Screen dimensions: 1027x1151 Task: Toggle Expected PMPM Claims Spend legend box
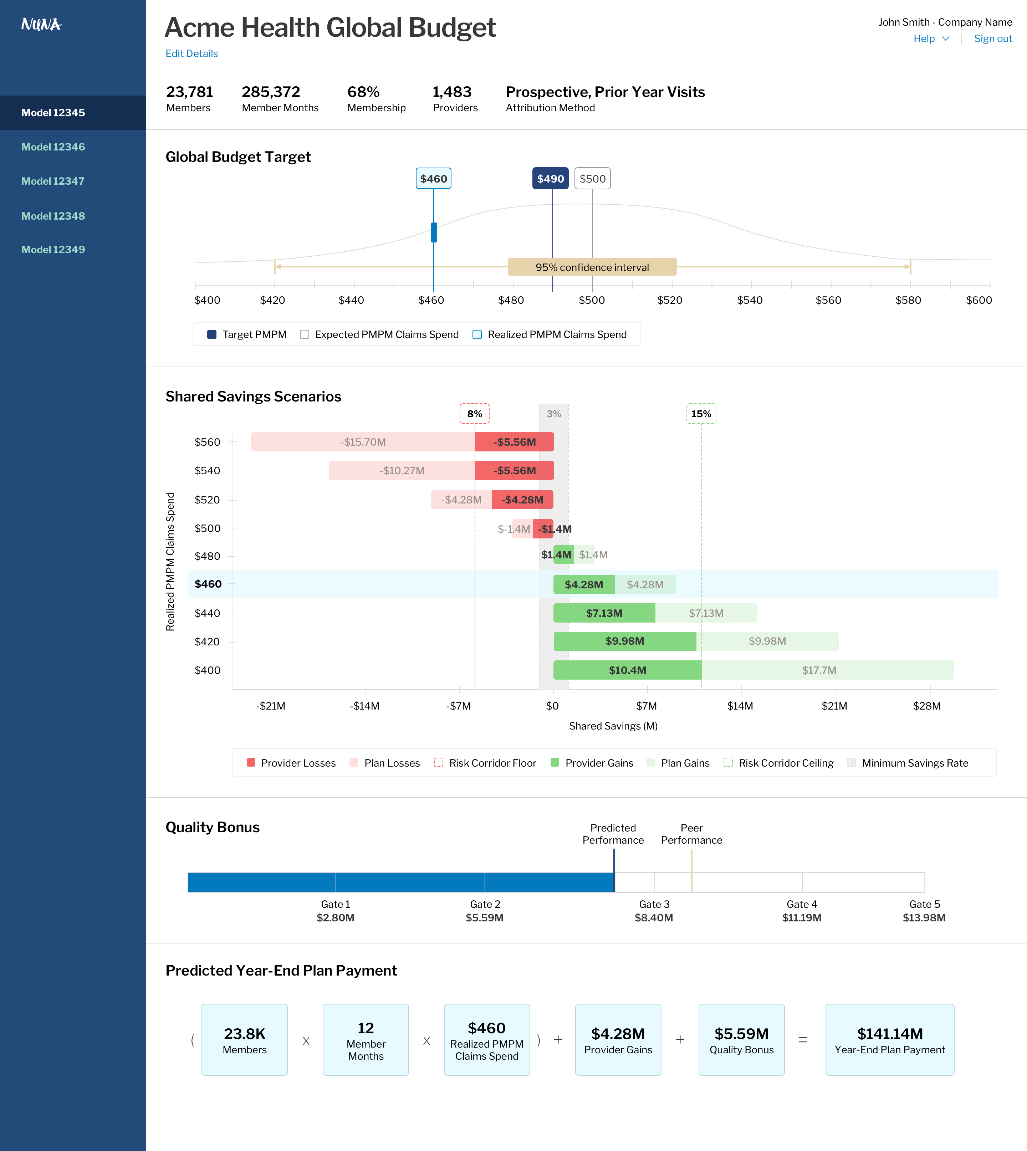(x=305, y=334)
